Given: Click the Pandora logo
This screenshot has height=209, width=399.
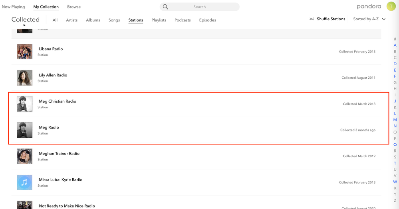Looking at the screenshot, I should (369, 7).
